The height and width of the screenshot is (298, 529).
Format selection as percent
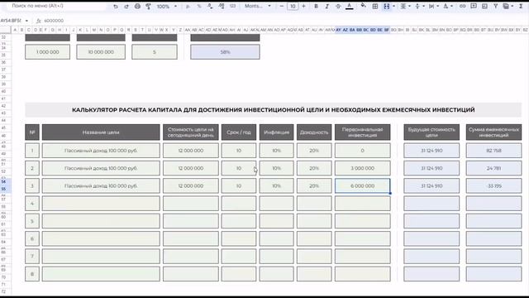coord(199,7)
